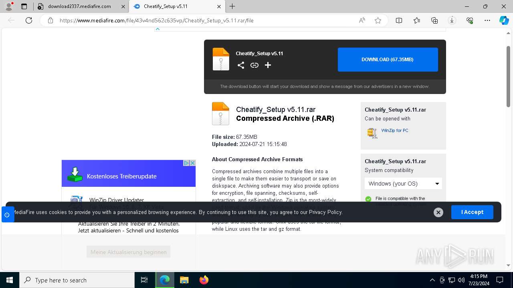Click the File size: 67.35MB text

(x=234, y=137)
